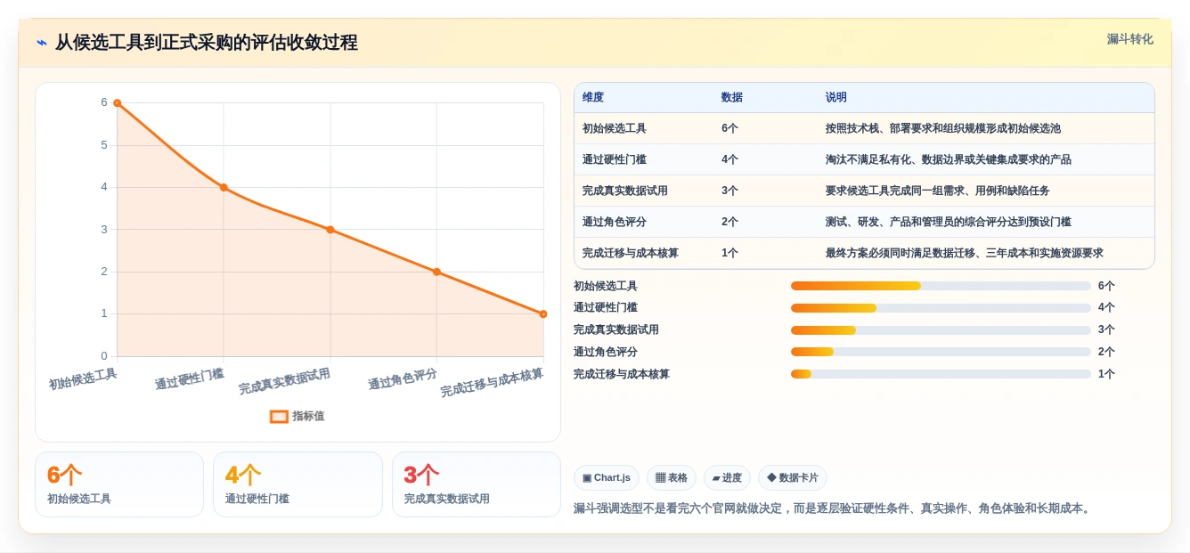Click the chart data point for 完成真实数据试用

[330, 230]
